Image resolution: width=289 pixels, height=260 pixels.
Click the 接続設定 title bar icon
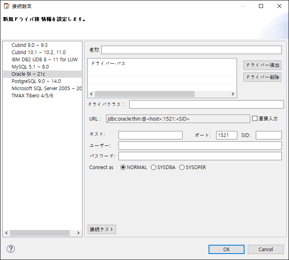click(6, 6)
